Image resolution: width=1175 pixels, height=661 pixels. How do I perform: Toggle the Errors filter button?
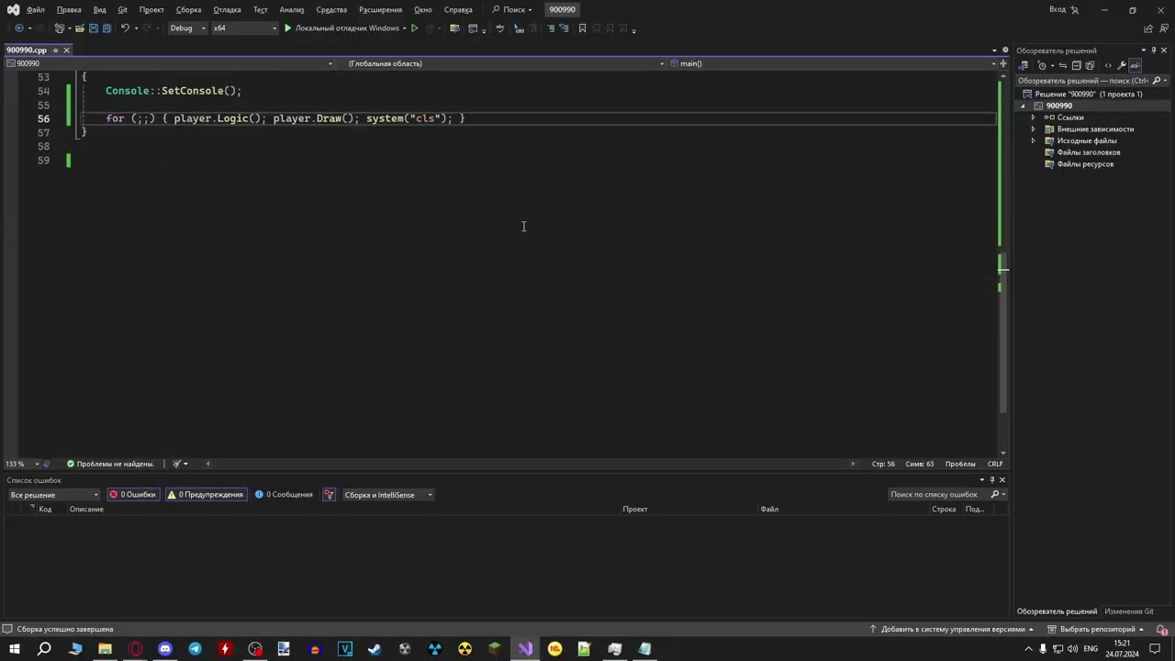(132, 495)
